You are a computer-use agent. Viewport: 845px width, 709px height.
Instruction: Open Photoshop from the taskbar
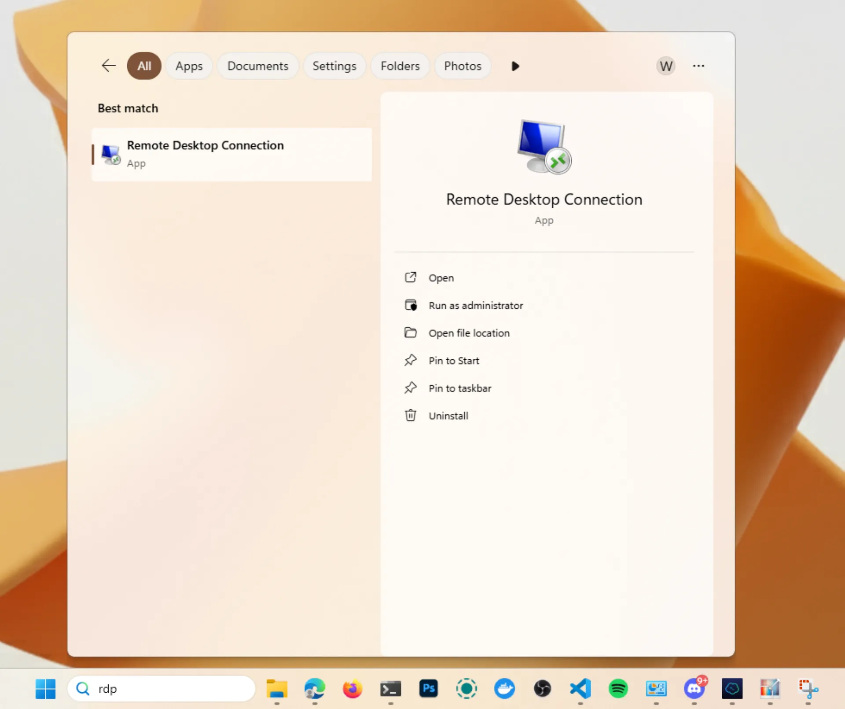tap(428, 689)
